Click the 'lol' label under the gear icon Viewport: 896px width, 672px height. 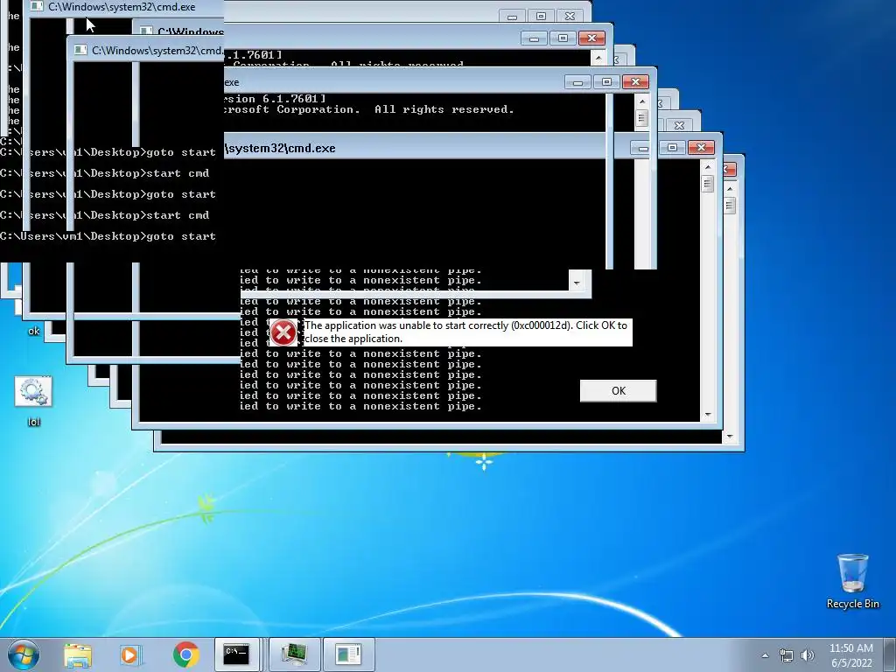(34, 422)
